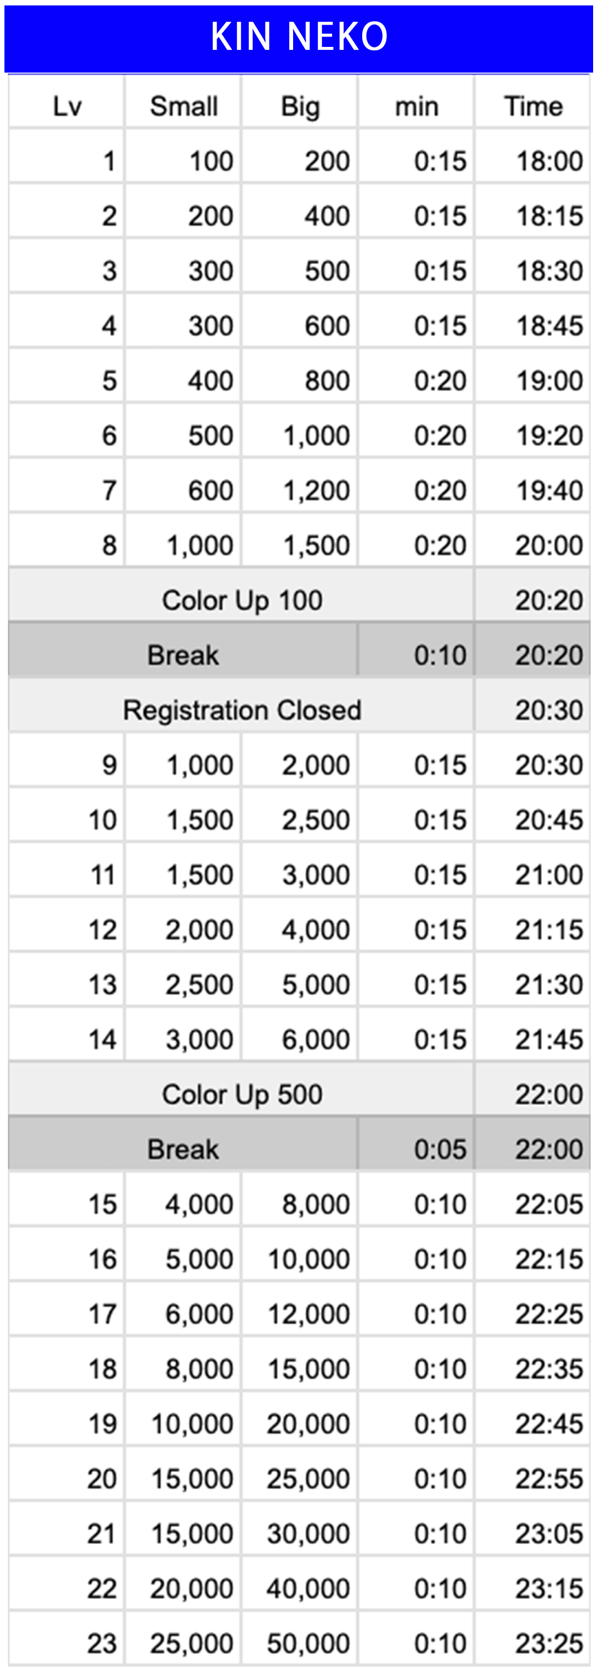602x1676 pixels.
Task: Click the Color Up 100 row label
Action: (242, 600)
